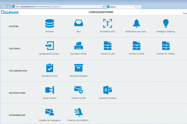Open Configurations d'import arrow icon
The height and width of the screenshot is (124, 187).
coord(50,46)
